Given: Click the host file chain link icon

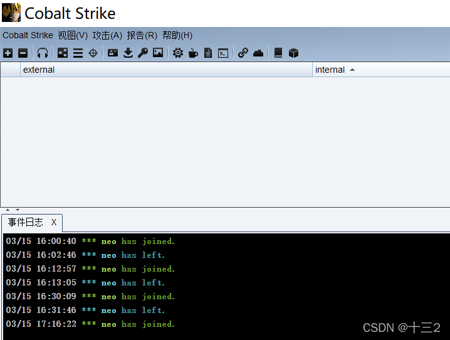Looking at the screenshot, I should (243, 53).
